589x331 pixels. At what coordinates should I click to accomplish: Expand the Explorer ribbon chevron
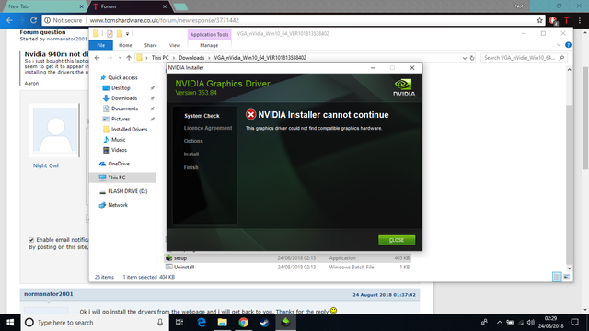[559, 45]
